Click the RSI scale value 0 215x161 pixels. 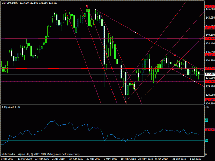pos(206,154)
